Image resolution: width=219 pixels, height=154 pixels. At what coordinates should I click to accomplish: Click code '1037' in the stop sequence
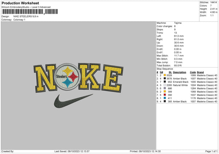193,95
